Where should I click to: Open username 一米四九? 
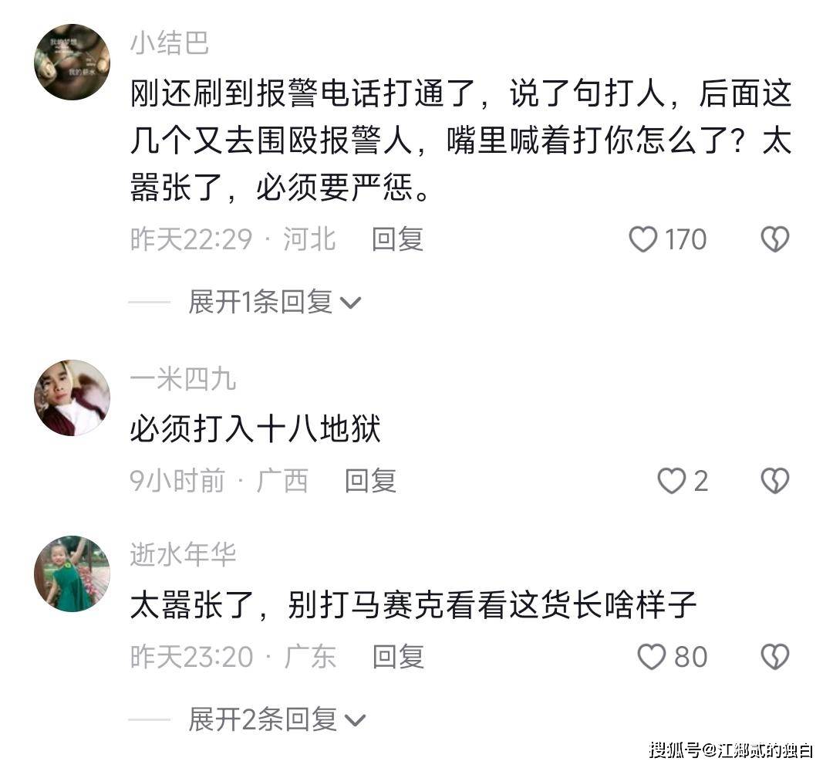click(183, 380)
